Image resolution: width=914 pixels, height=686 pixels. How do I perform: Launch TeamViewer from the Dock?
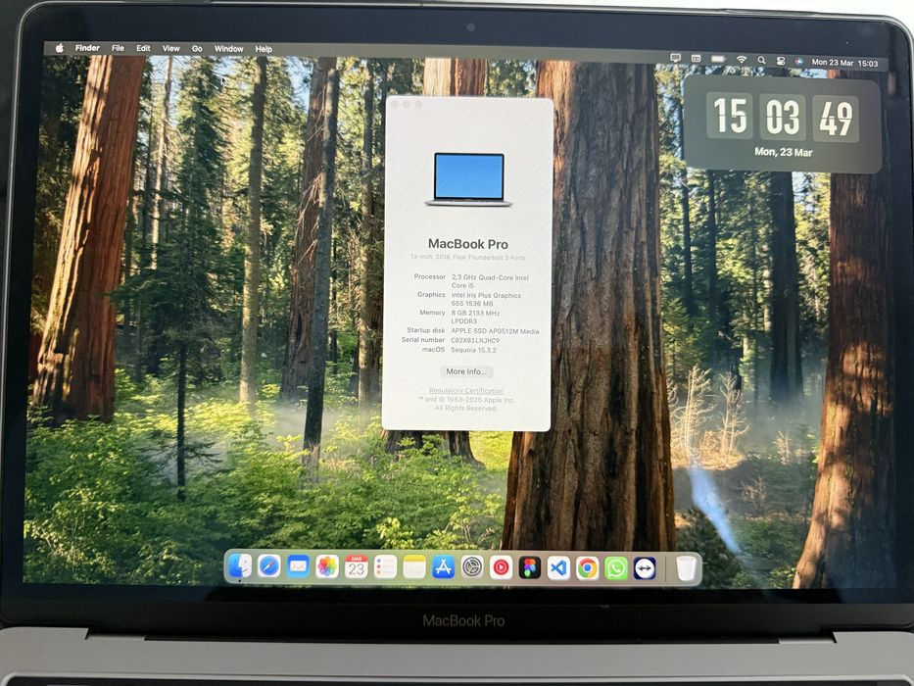645,568
